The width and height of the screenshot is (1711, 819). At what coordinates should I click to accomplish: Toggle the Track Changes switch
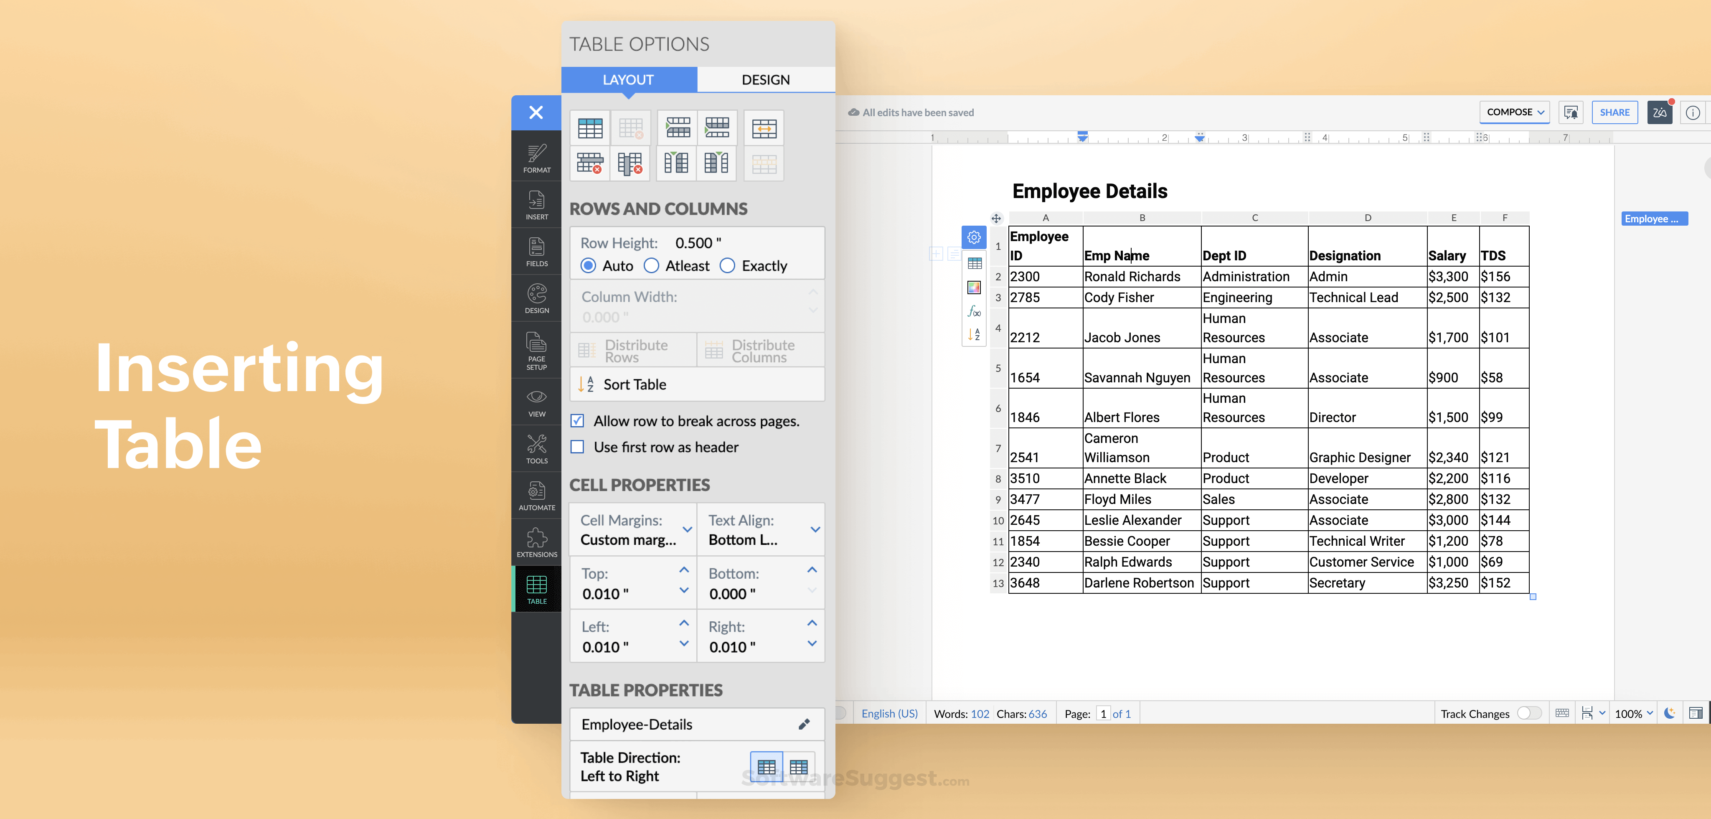pyautogui.click(x=1530, y=713)
